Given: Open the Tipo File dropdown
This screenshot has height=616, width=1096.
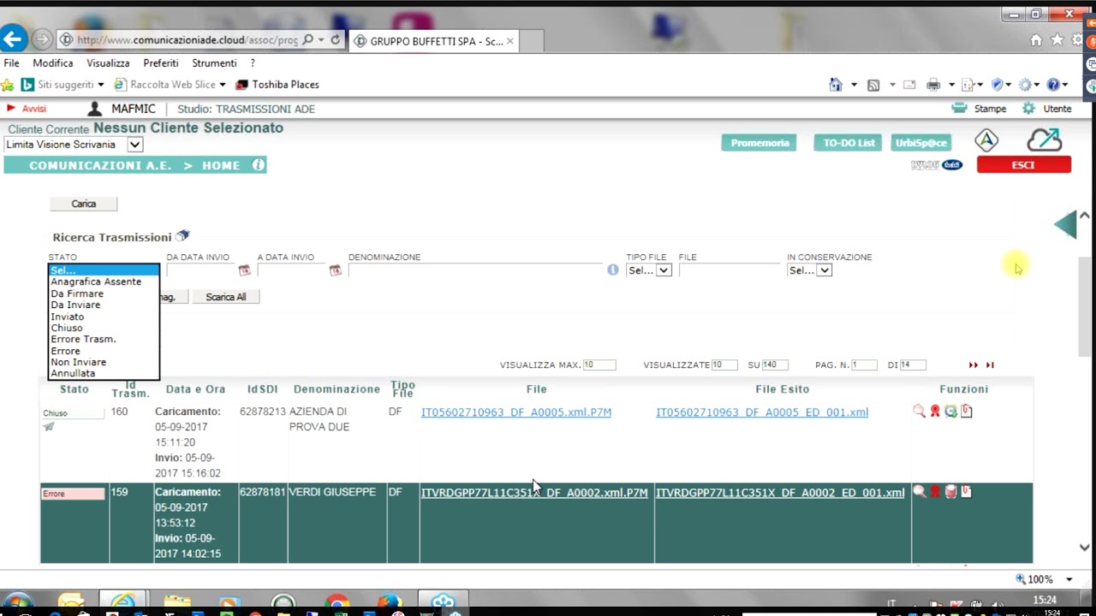Looking at the screenshot, I should 663,270.
